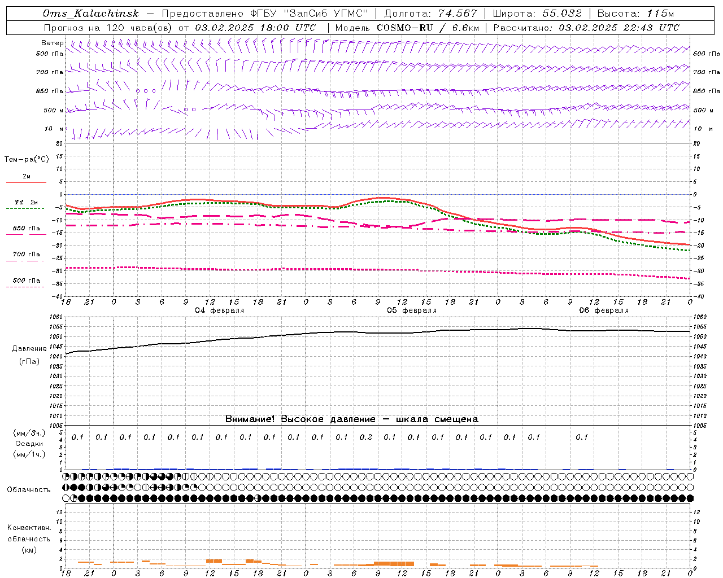
Task: Click the Рассчитано: 03.02.2025 22:43 UTC timestamp
Action: (586, 28)
